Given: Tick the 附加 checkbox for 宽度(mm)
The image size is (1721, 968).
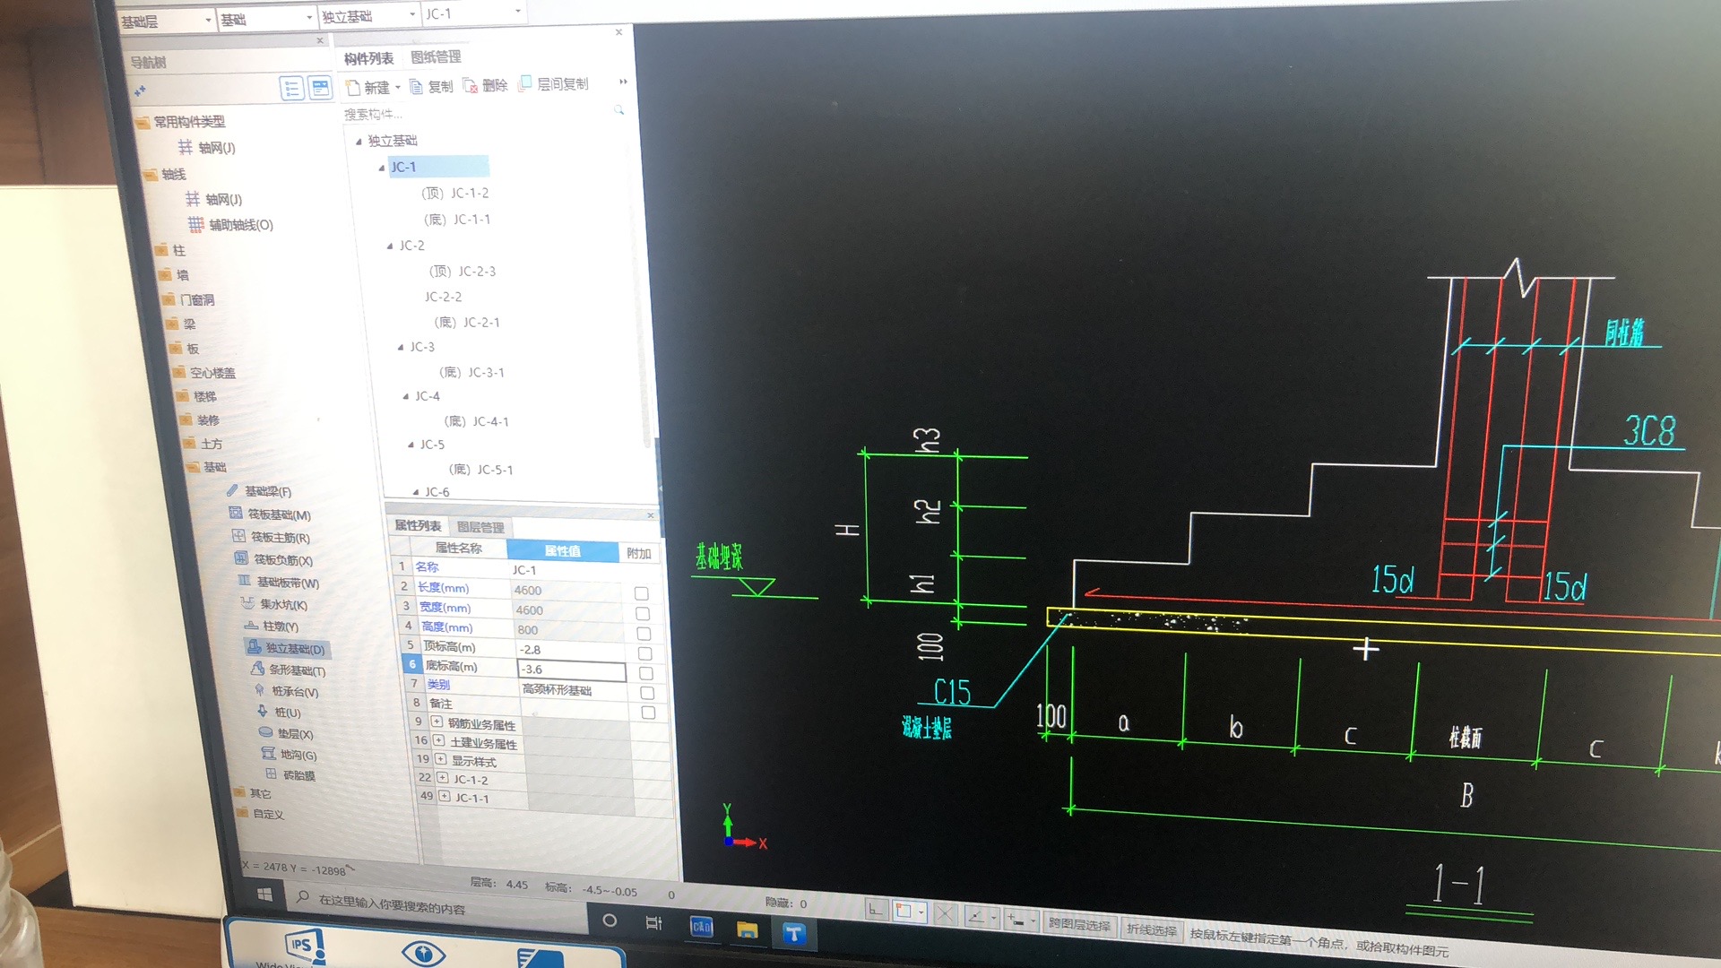Looking at the screenshot, I should pyautogui.click(x=642, y=614).
